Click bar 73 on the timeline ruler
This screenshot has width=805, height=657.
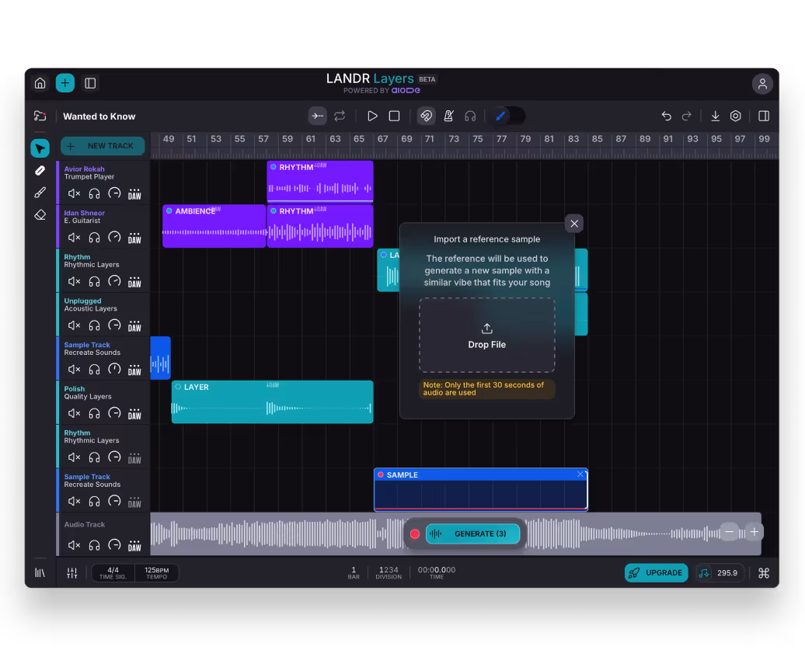point(454,139)
